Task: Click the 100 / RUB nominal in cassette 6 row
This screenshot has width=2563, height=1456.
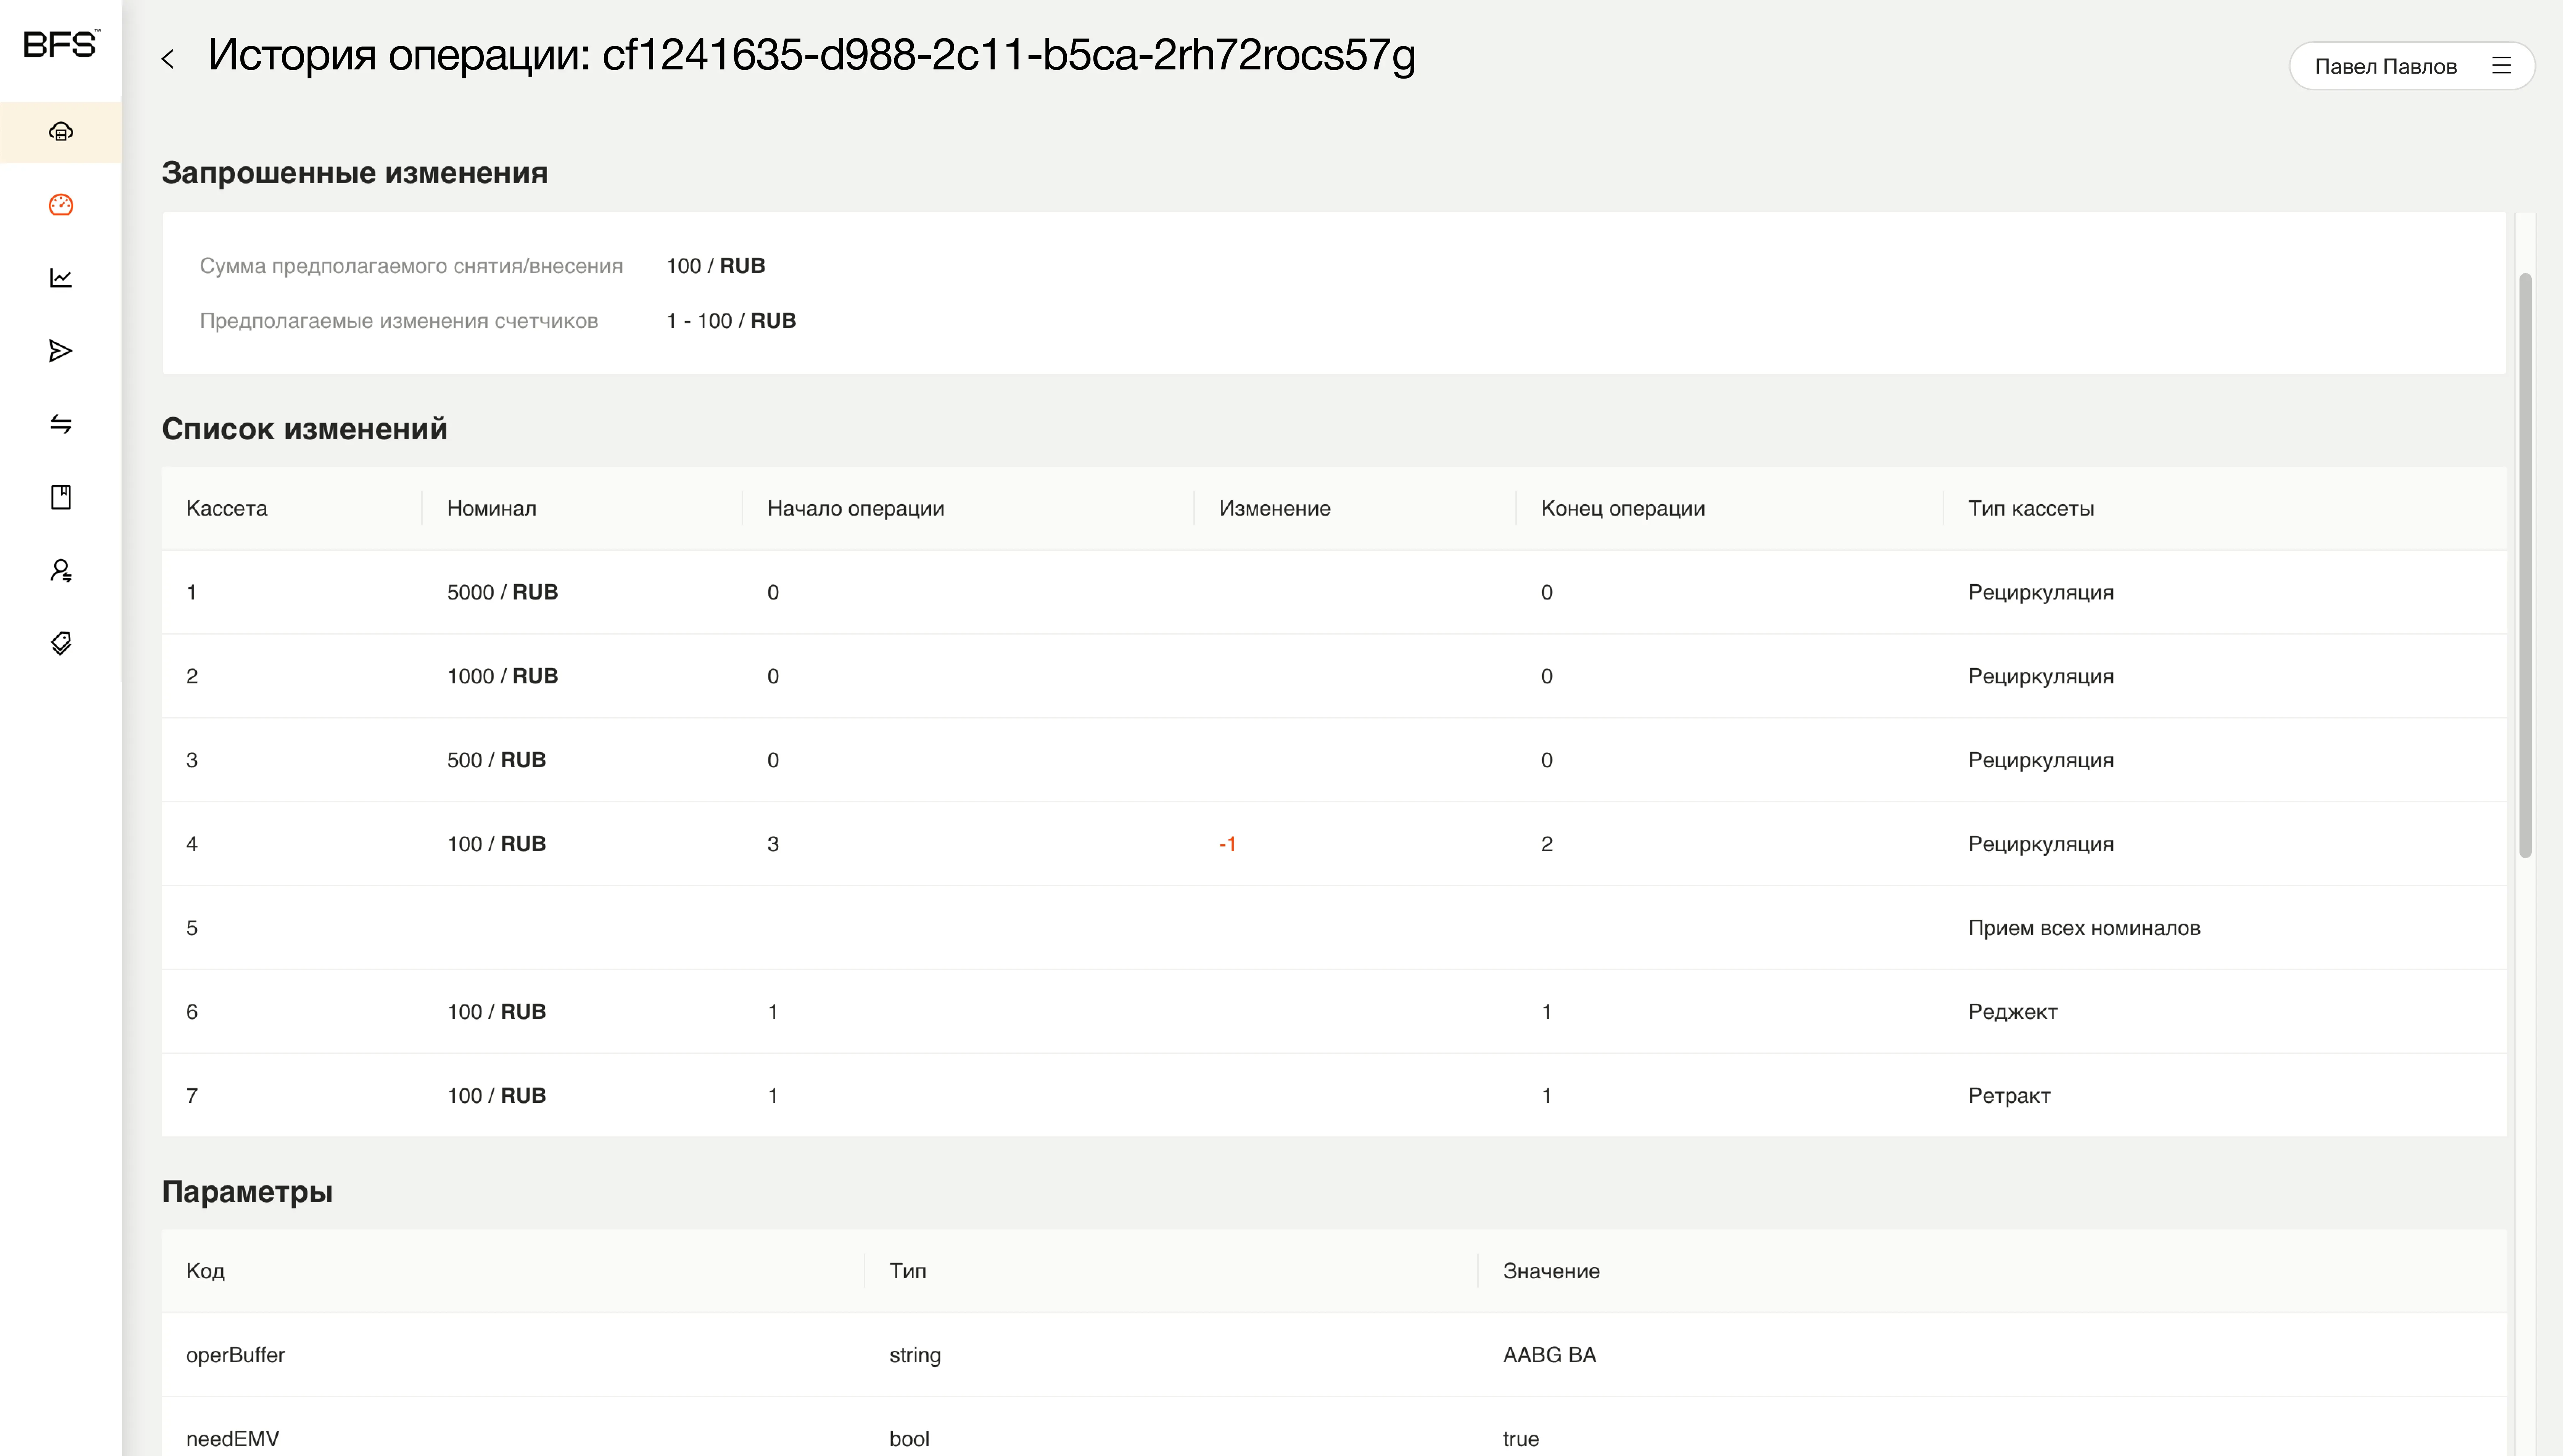Action: (x=496, y=1012)
